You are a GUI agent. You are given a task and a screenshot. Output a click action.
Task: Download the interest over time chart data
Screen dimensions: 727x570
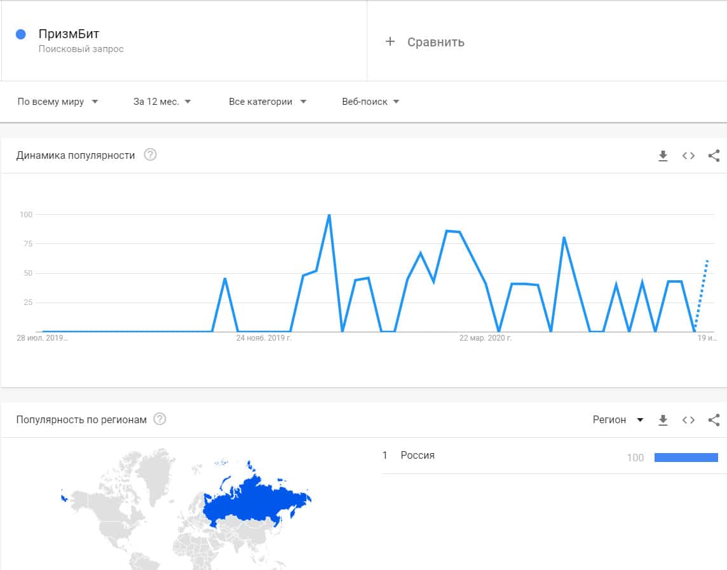coord(663,156)
